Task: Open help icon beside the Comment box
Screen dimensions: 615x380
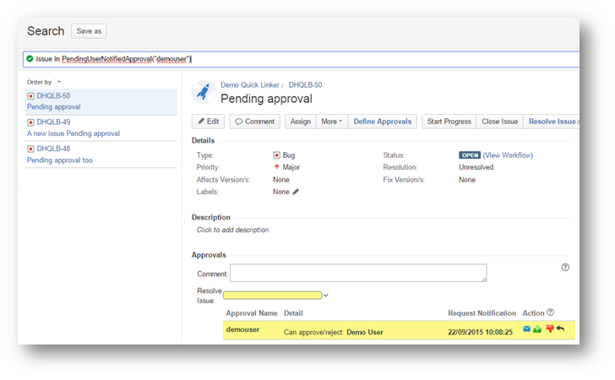Action: 565,267
